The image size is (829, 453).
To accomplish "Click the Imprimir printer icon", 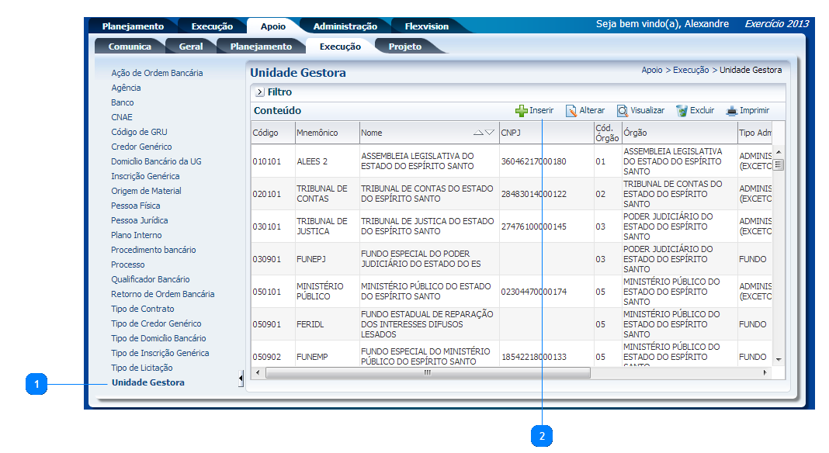I will click(x=731, y=111).
